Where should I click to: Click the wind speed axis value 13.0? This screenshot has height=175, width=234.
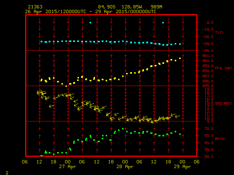point(209,109)
